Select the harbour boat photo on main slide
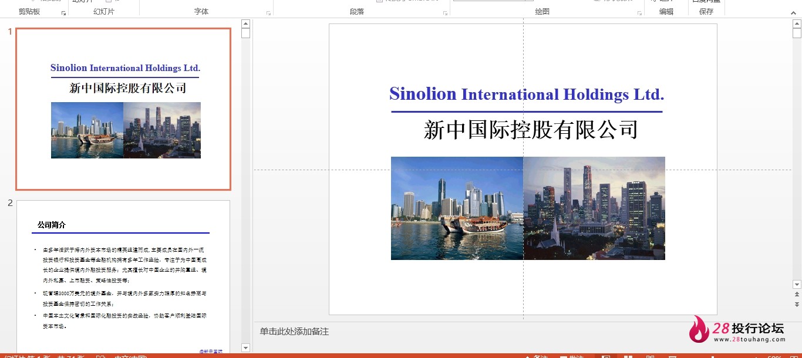Image resolution: width=802 pixels, height=358 pixels. (x=457, y=208)
